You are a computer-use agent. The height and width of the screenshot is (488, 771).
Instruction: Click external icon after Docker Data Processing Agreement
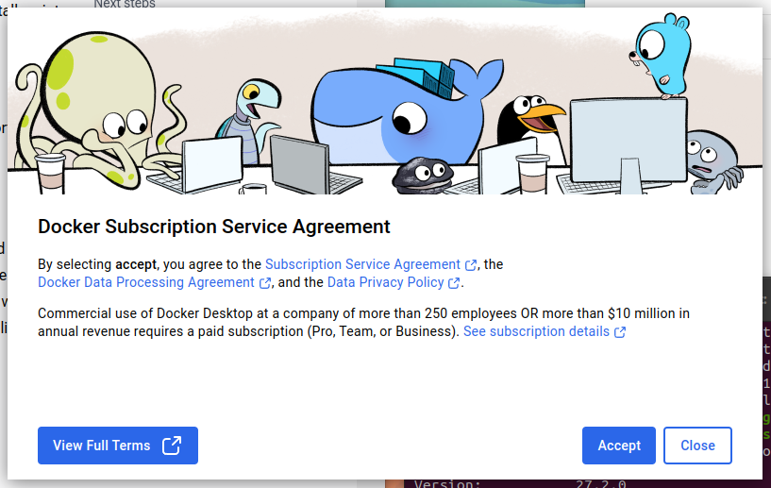pyautogui.click(x=265, y=283)
